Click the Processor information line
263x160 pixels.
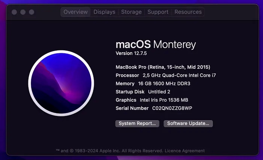(x=166, y=75)
